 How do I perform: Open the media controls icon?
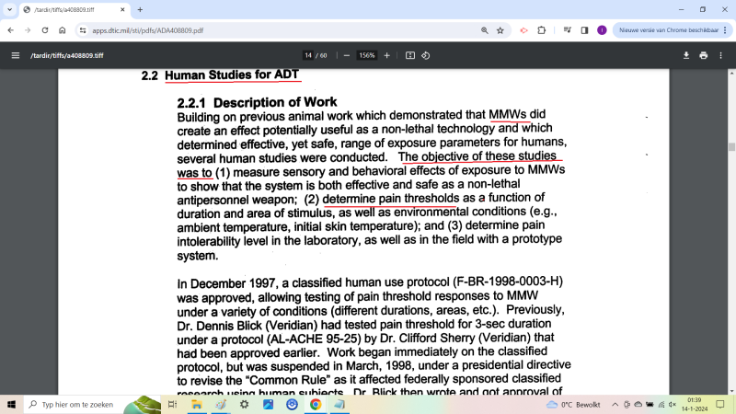click(567, 30)
